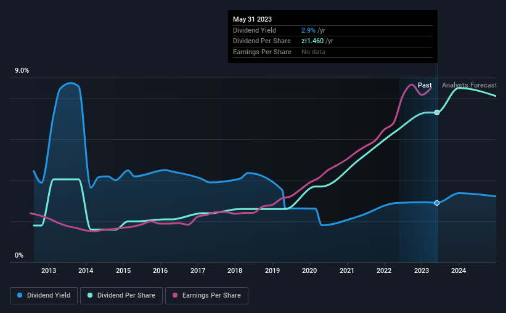Click the 2019 x-axis year label
This screenshot has height=313, width=506.
point(272,271)
